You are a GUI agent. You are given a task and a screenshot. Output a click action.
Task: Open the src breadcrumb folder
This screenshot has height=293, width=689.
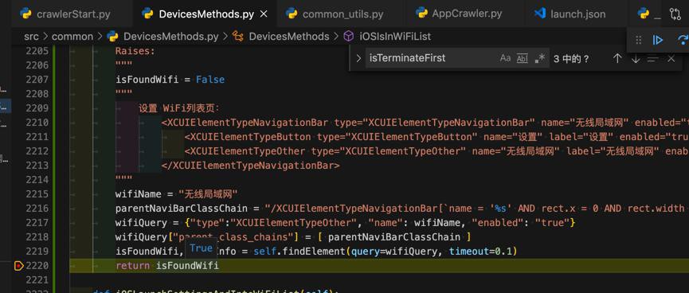coord(31,37)
